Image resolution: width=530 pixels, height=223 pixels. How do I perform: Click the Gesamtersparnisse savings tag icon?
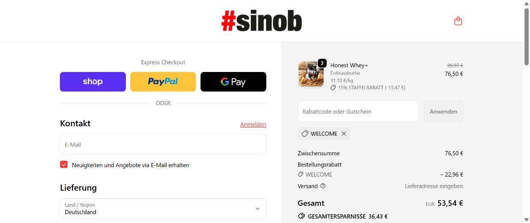click(301, 216)
